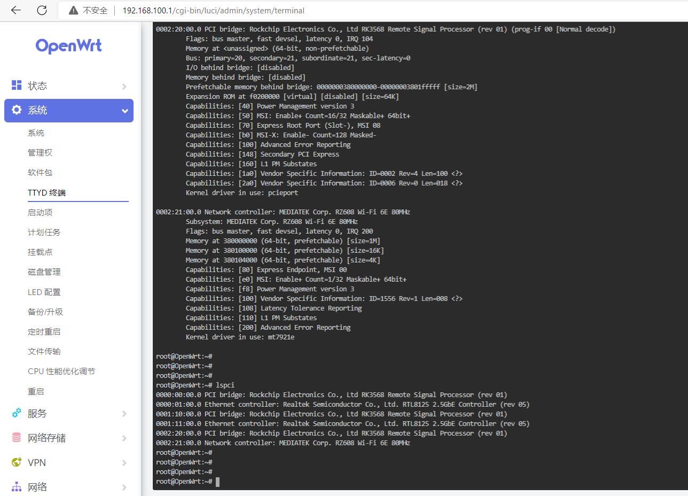The height and width of the screenshot is (496, 688).
Task: Open 计划任务 page
Action: tap(44, 232)
